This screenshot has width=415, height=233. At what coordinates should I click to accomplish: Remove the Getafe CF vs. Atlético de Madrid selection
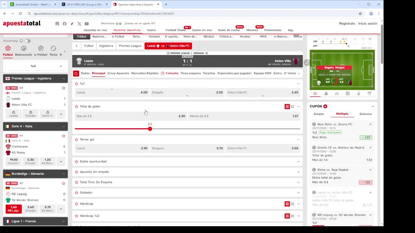(370, 148)
